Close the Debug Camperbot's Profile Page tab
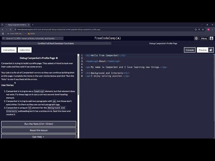215x161 pixels. [x=29, y=25]
